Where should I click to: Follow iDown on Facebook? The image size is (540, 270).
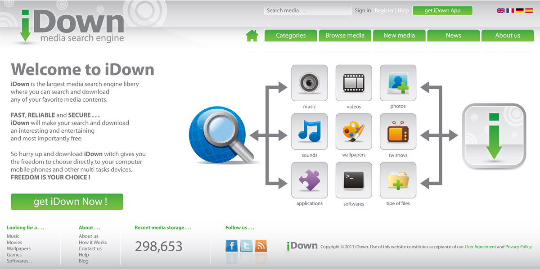[231, 246]
